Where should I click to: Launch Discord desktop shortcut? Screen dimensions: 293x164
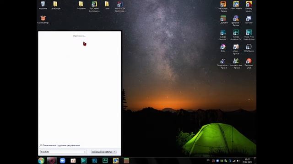click(249, 20)
